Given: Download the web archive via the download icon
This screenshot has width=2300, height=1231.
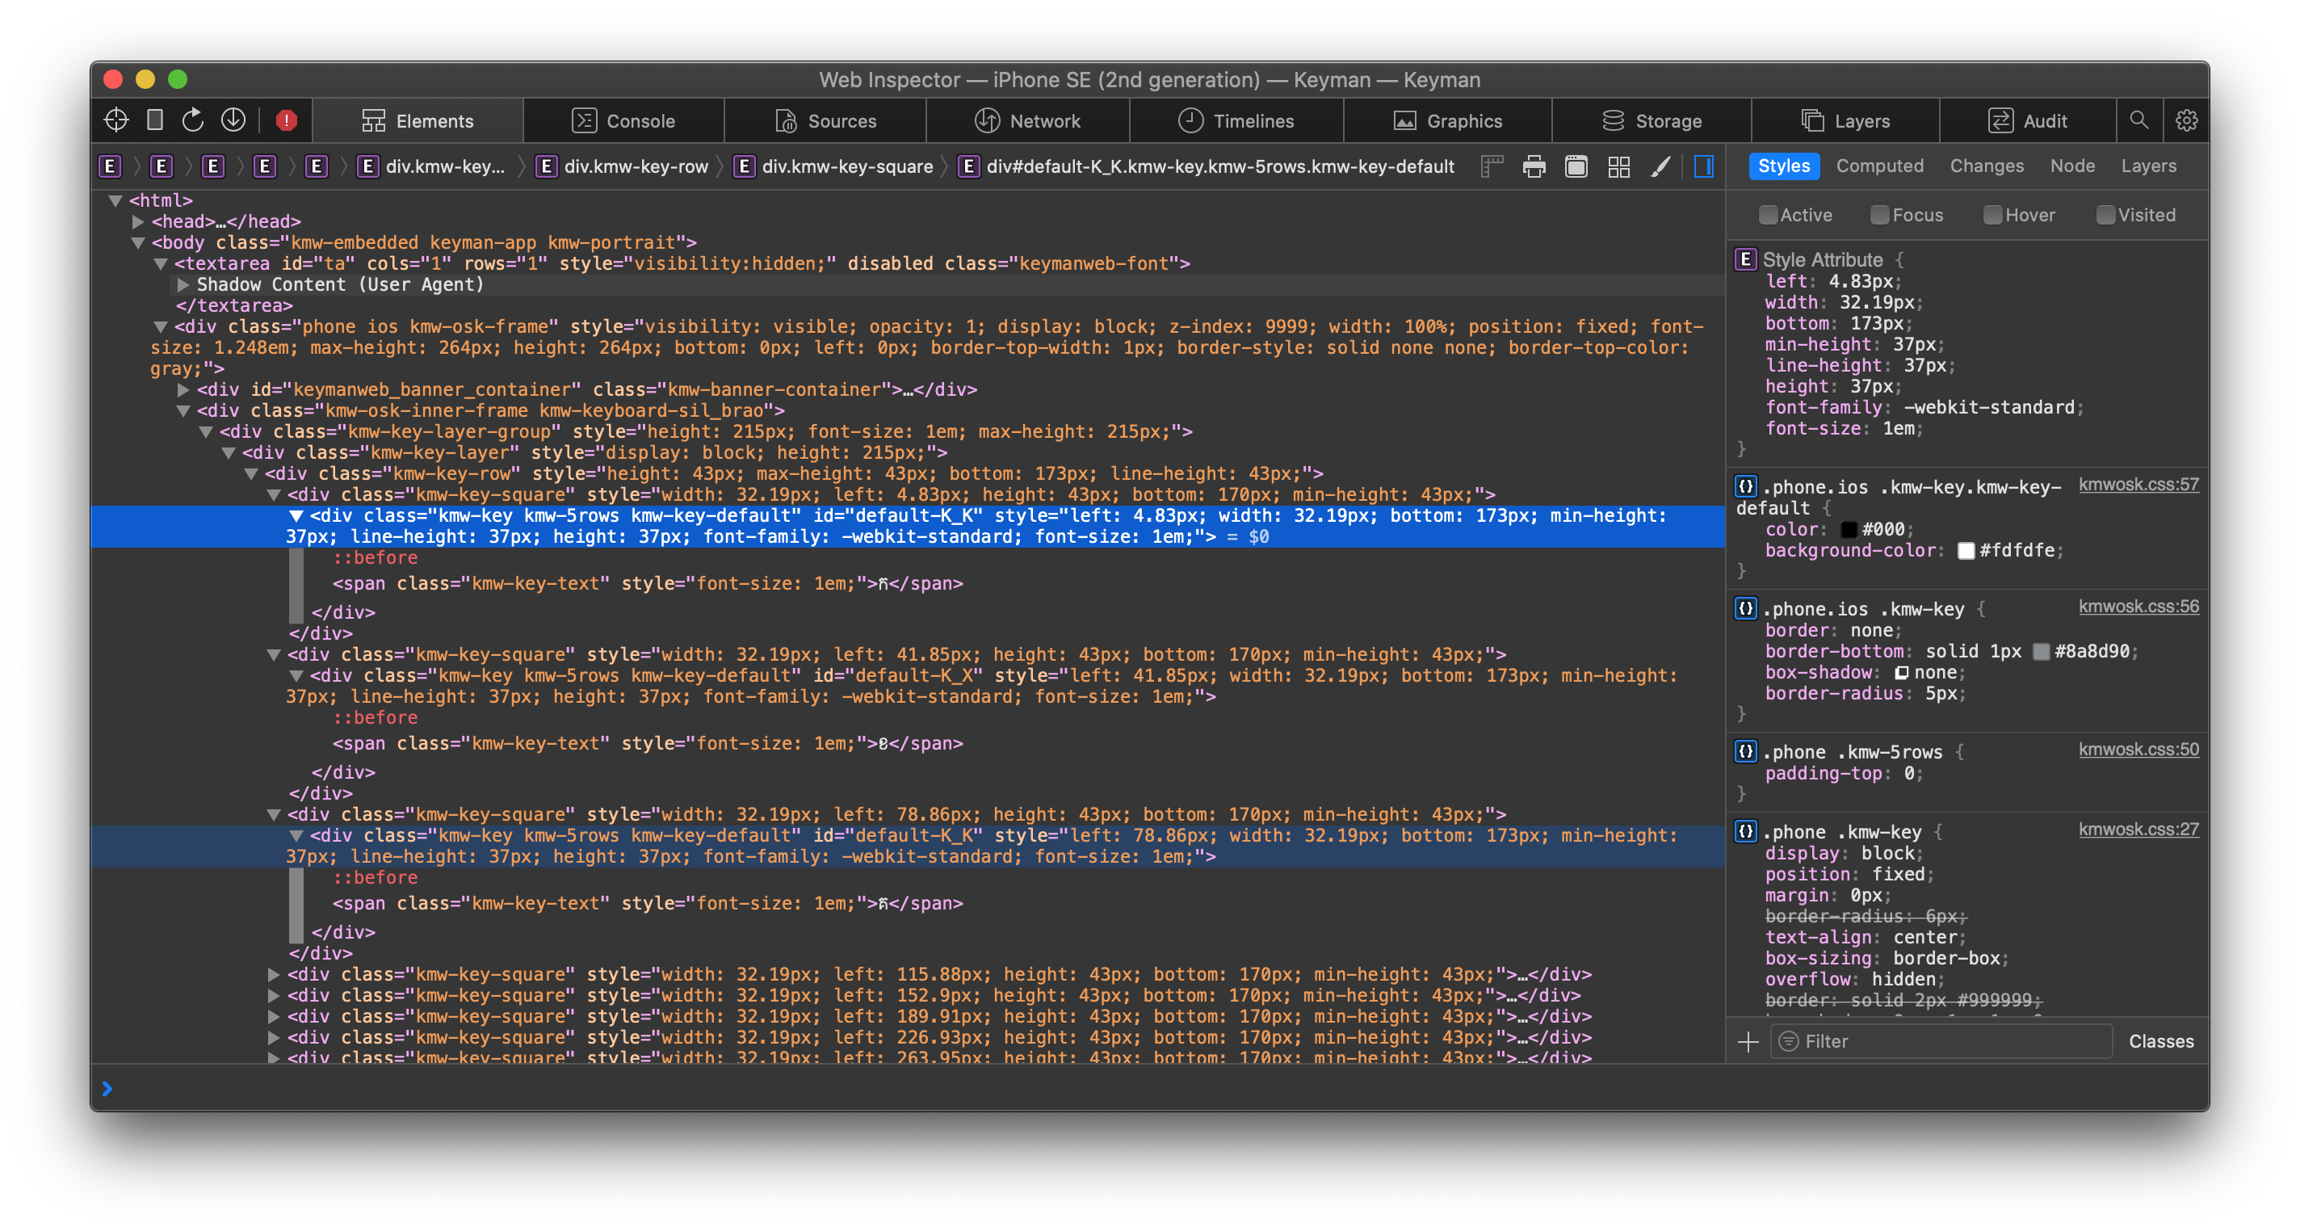Looking at the screenshot, I should click(x=233, y=120).
